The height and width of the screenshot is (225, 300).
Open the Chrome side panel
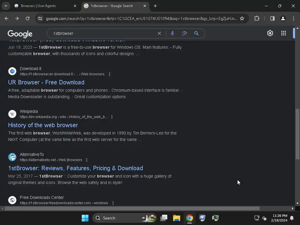point(272,18)
